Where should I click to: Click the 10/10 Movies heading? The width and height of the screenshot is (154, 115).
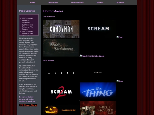pyautogui.click(x=49, y=17)
